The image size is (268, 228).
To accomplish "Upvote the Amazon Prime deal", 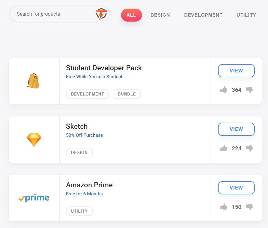I will click(224, 207).
